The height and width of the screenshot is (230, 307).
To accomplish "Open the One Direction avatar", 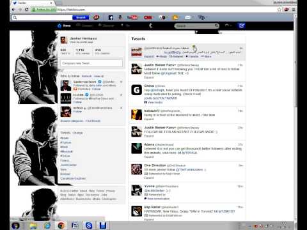I will click(136, 169).
